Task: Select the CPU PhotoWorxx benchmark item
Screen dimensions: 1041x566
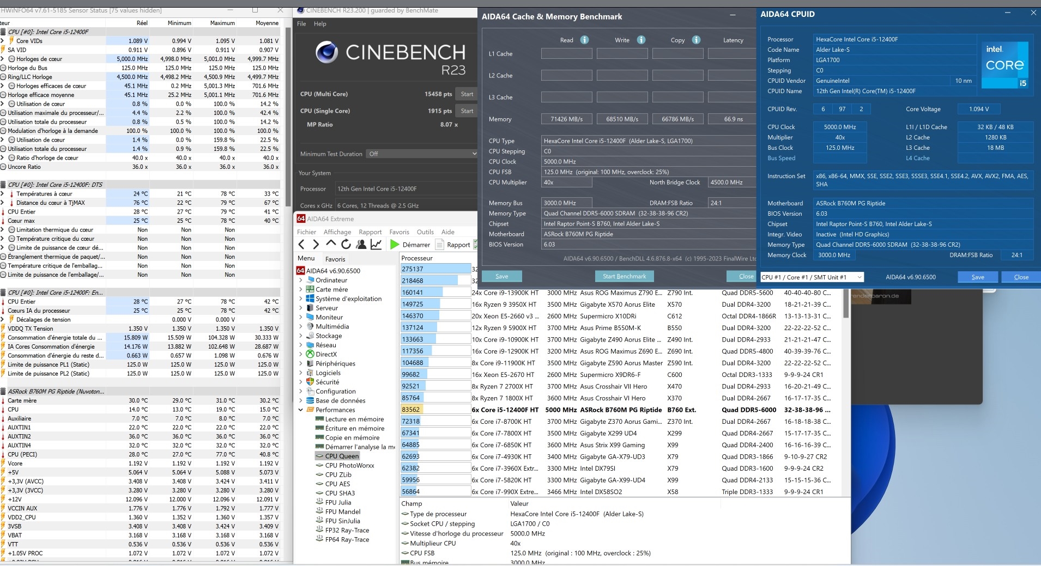Action: coord(349,465)
